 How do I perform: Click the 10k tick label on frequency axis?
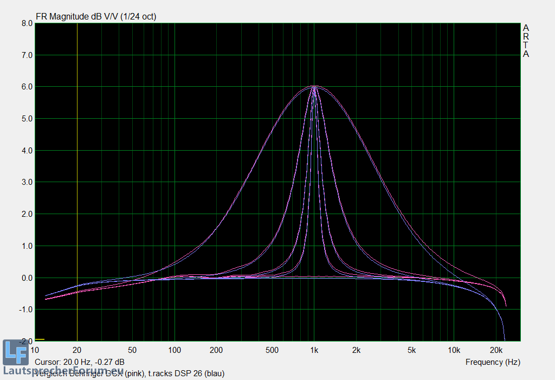coord(454,350)
